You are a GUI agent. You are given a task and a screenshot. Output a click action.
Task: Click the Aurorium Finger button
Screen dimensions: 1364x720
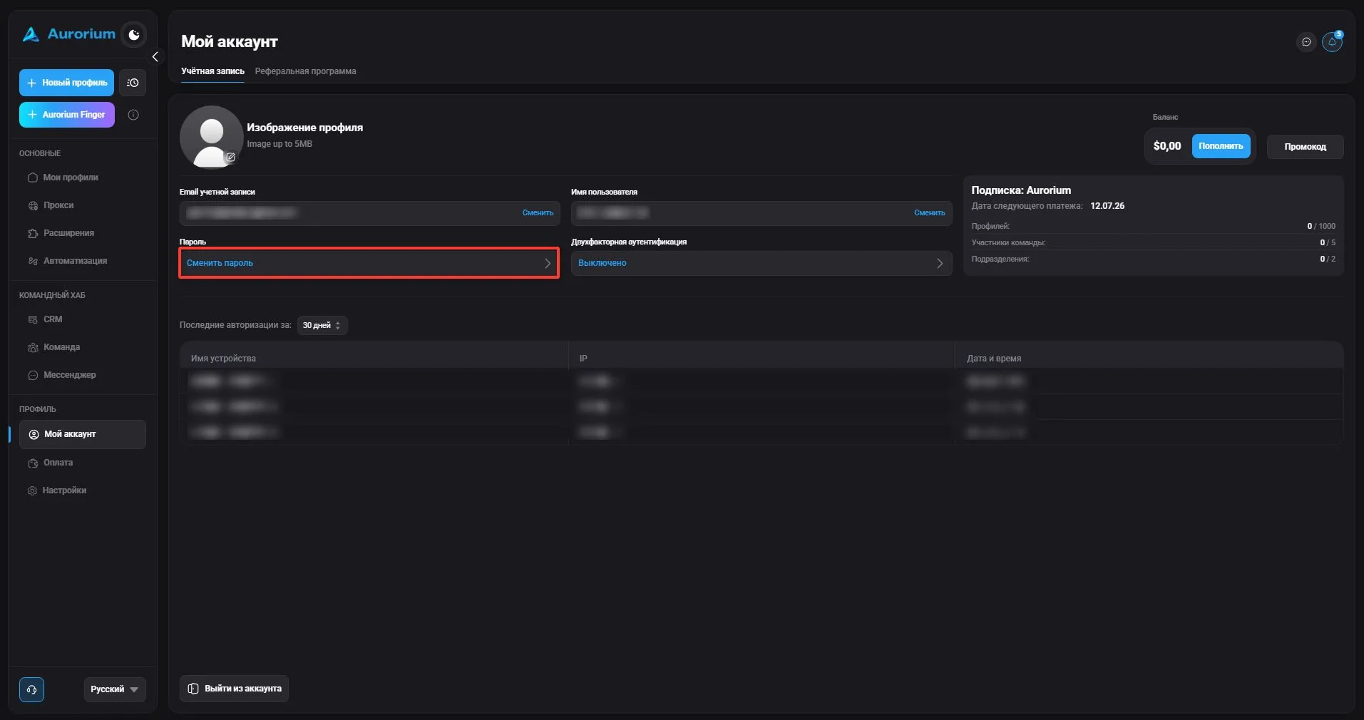click(x=66, y=115)
